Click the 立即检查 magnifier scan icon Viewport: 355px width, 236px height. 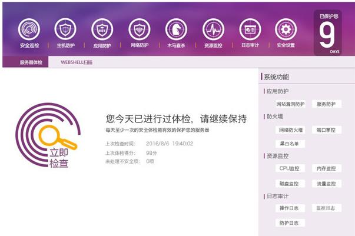click(x=48, y=135)
